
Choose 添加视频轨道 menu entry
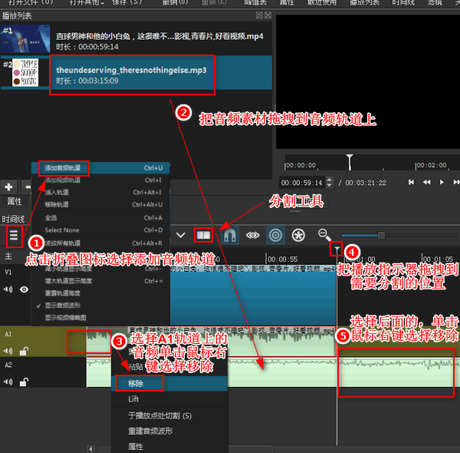tap(100, 180)
